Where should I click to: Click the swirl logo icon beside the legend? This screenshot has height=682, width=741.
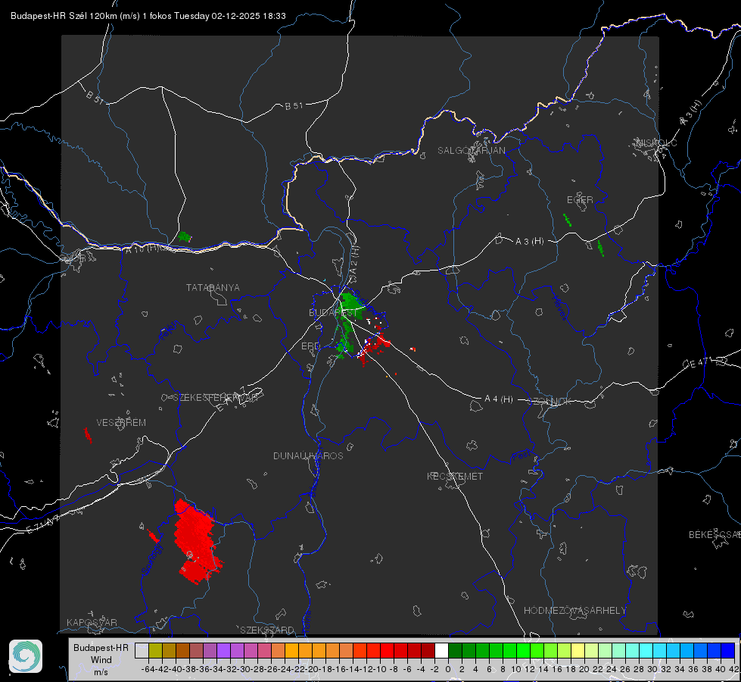[x=26, y=656]
